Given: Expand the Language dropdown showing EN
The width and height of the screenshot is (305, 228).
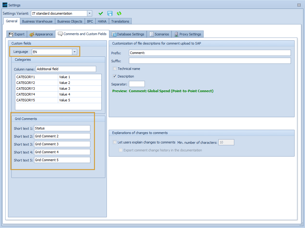Looking at the screenshot, I should click(x=74, y=52).
